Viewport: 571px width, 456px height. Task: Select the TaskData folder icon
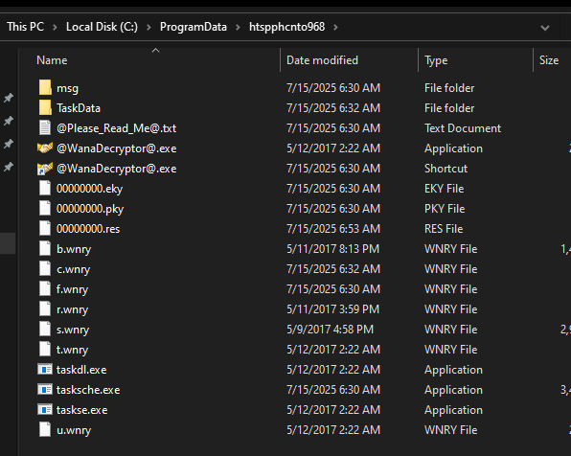[45, 108]
